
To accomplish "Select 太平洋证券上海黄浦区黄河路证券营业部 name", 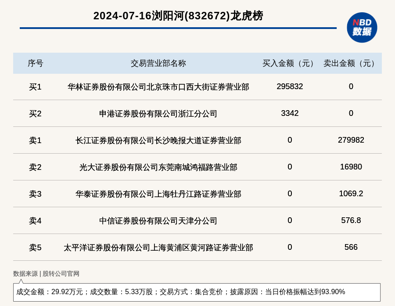I will 158,247.
